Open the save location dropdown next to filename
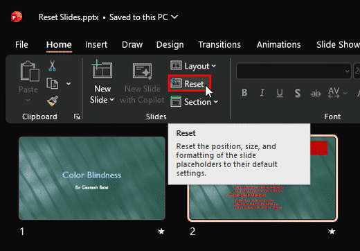360x251 pixels. coord(175,17)
